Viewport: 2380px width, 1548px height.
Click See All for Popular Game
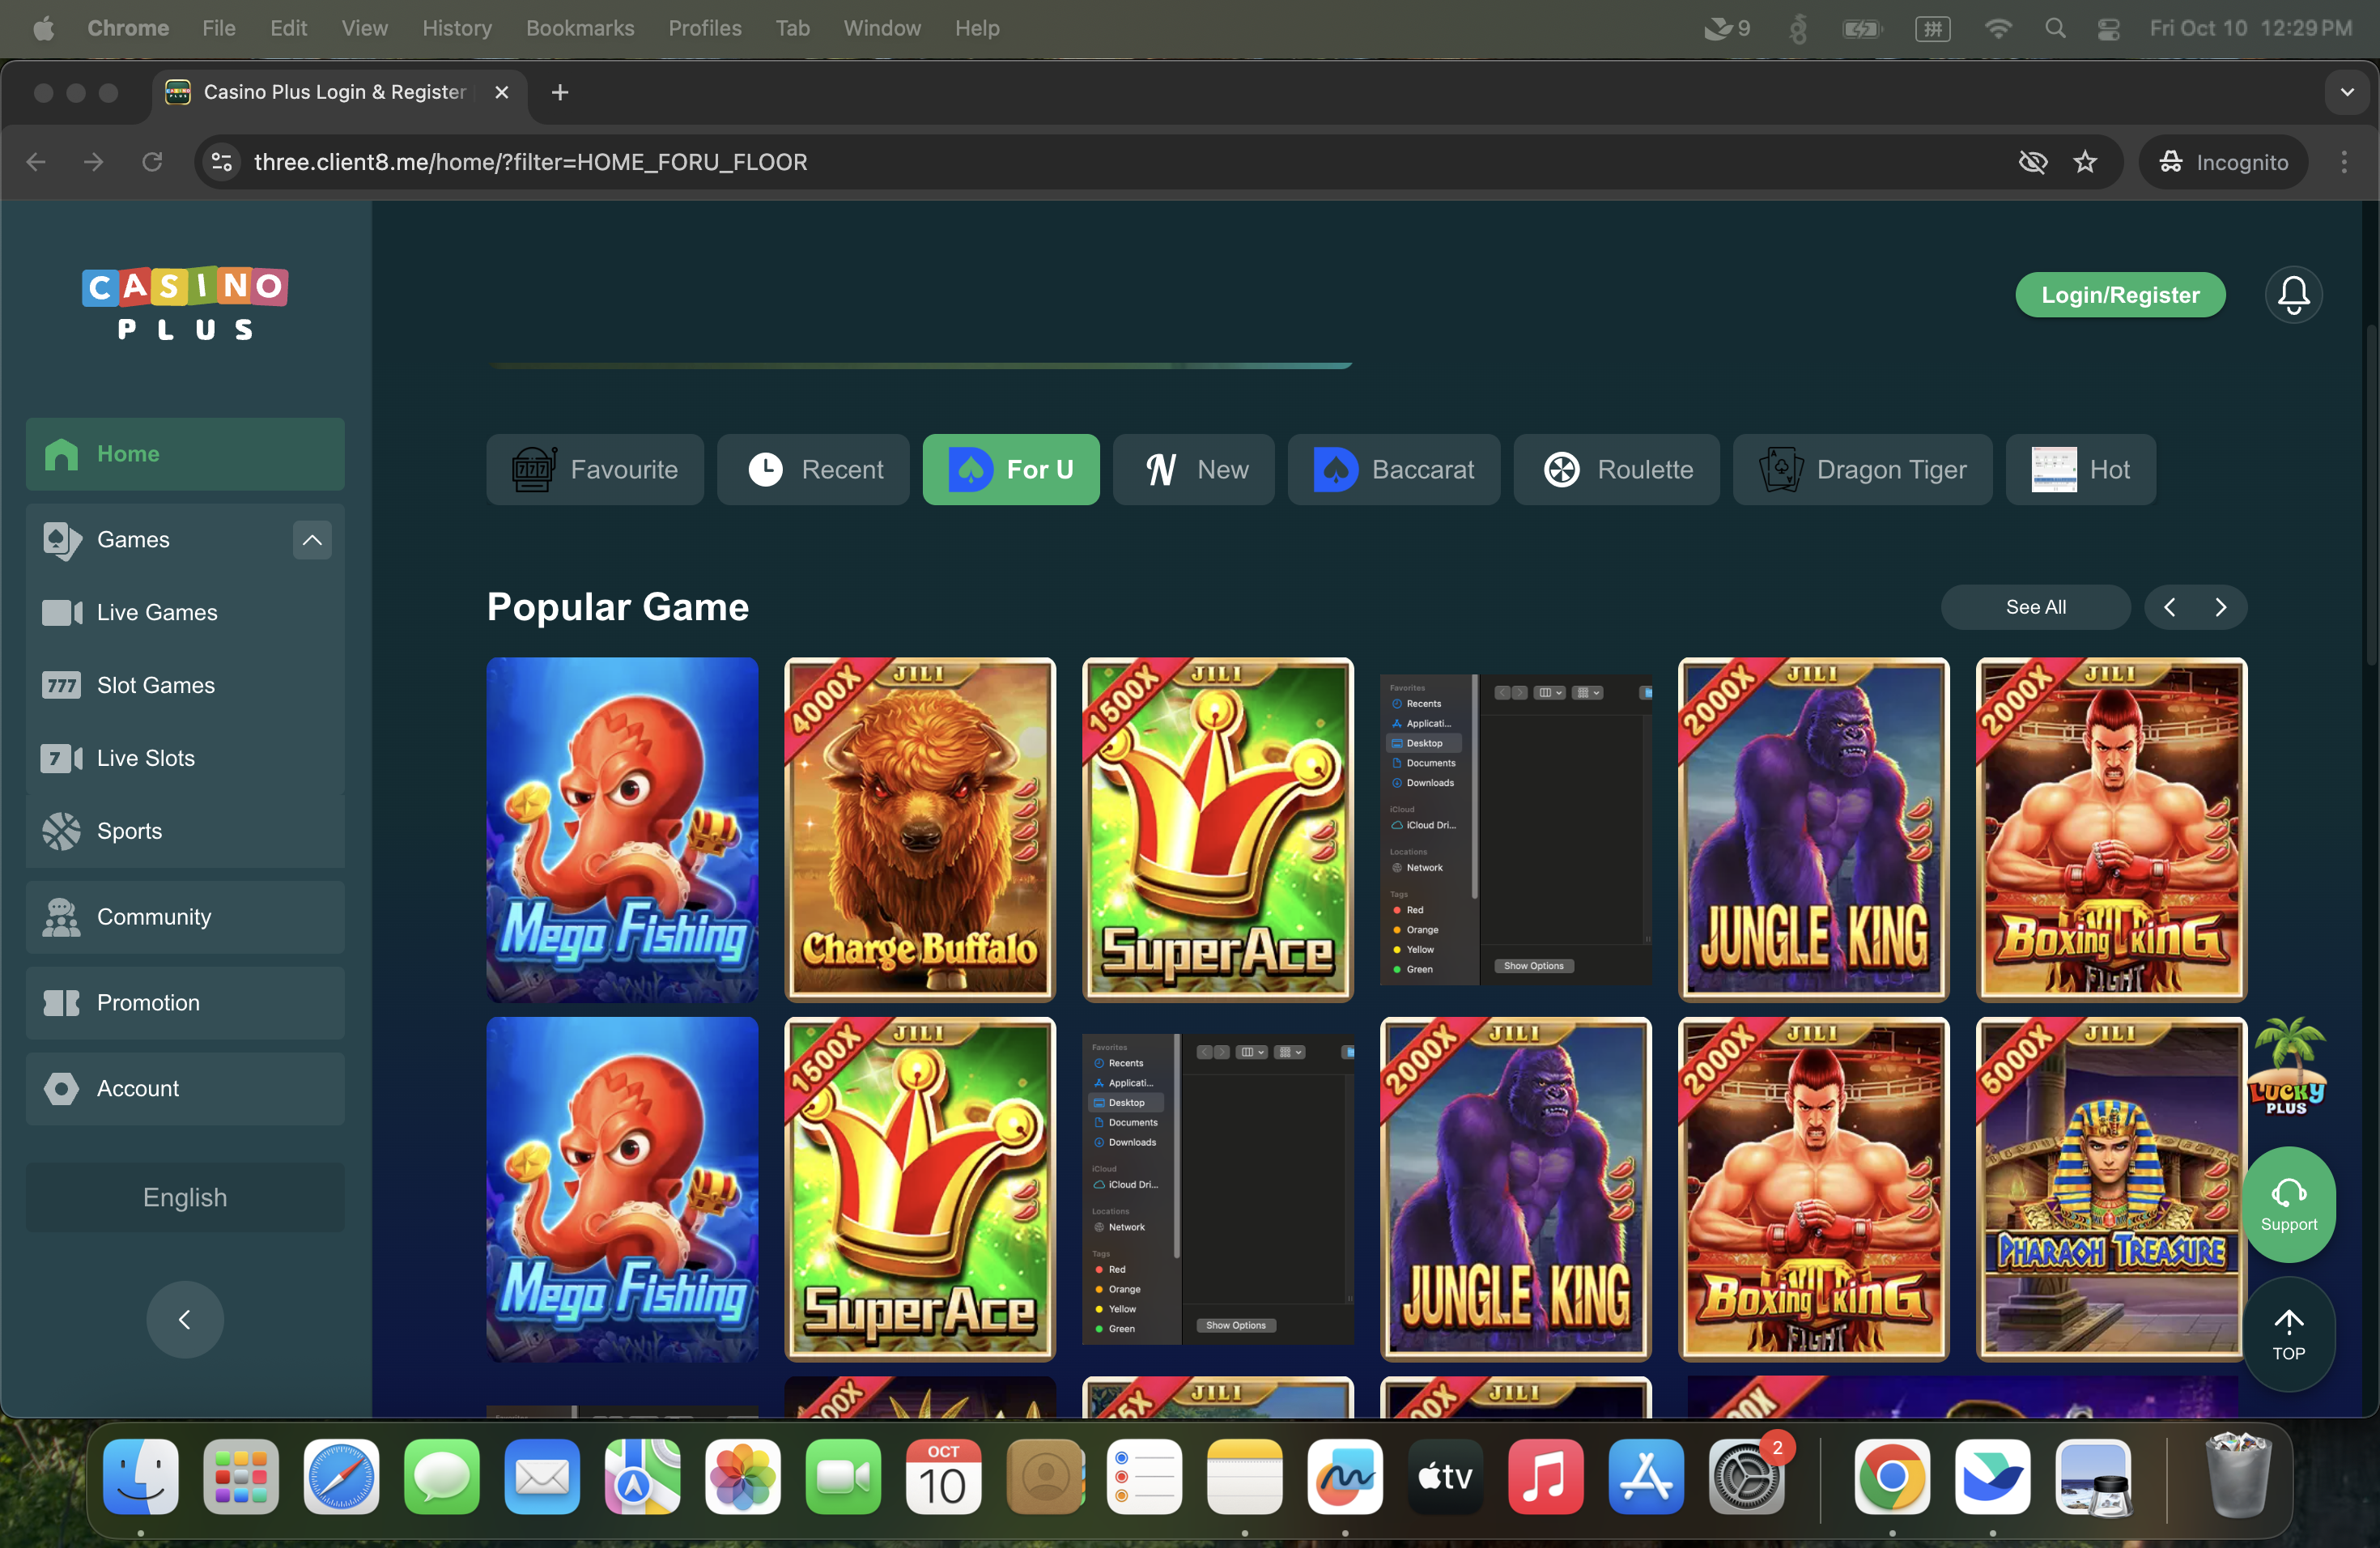pyautogui.click(x=2034, y=607)
